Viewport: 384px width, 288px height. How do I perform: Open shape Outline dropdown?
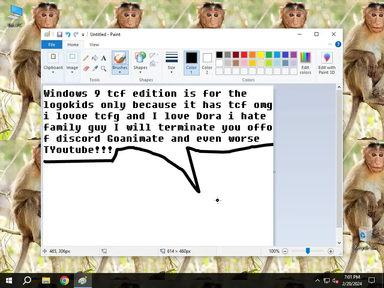[x=154, y=55]
